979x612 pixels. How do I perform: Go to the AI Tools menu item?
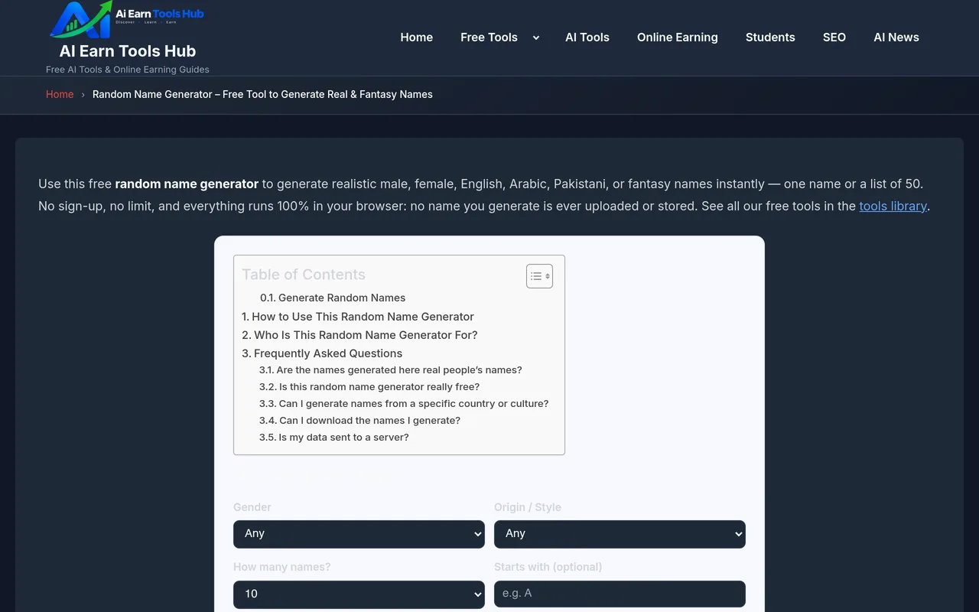(x=587, y=37)
